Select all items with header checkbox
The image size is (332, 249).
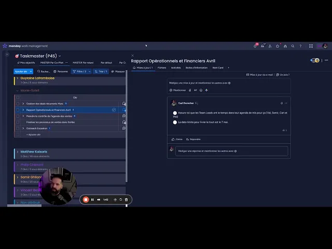pyautogui.click(x=18, y=98)
